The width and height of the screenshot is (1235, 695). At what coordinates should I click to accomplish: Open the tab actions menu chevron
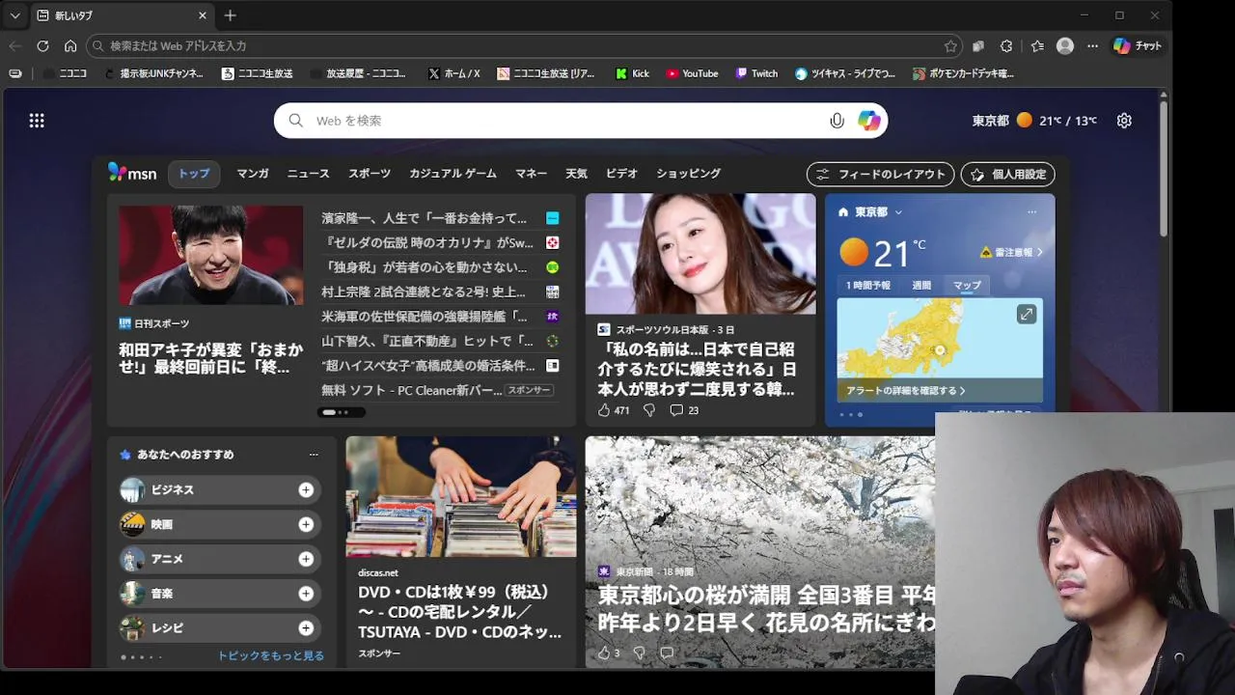coord(14,15)
